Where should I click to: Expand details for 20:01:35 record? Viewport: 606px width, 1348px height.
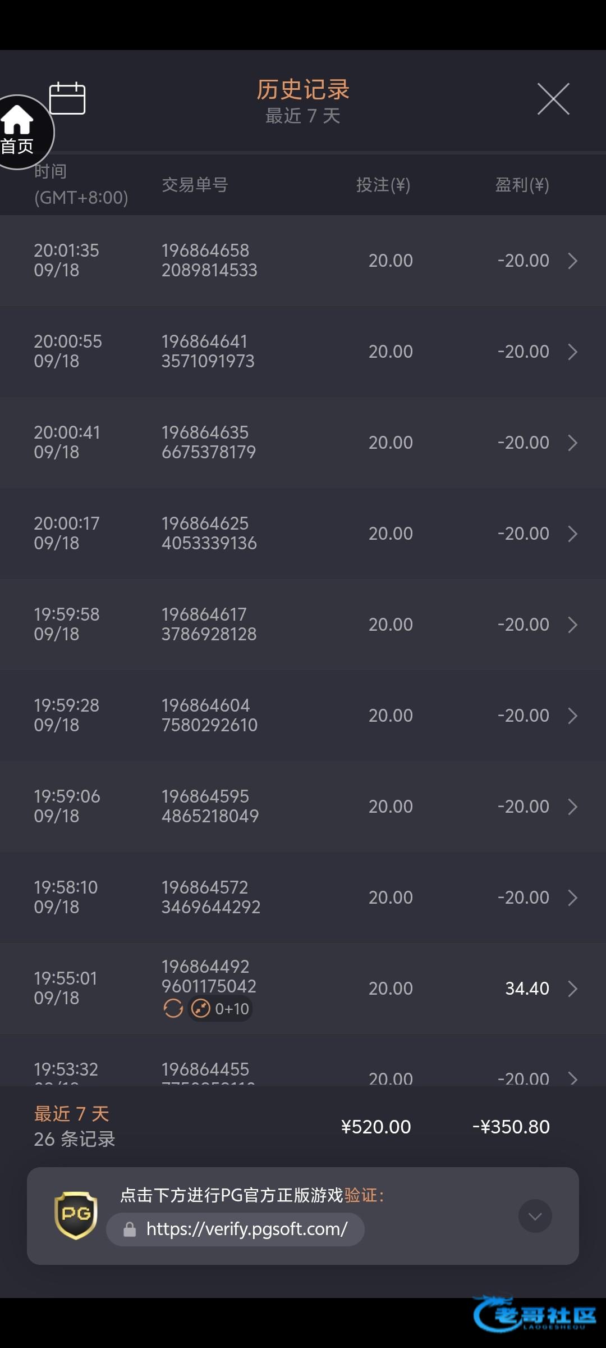[572, 261]
